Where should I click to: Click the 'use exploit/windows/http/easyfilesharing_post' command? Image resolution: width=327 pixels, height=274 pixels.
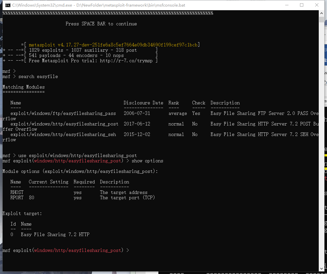click(78, 155)
